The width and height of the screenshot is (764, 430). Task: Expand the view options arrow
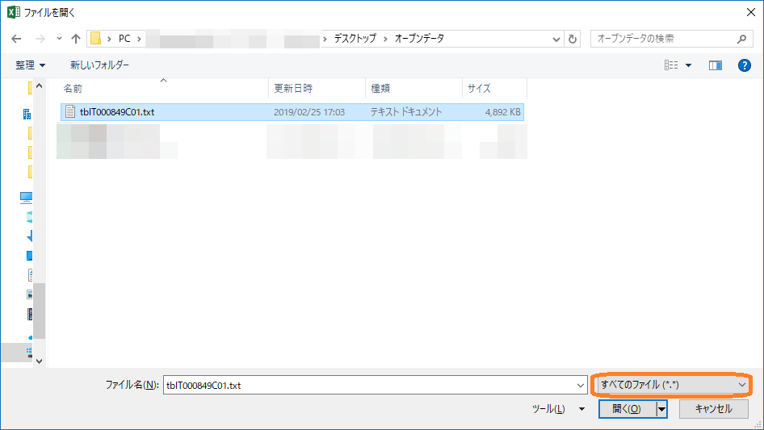point(689,65)
